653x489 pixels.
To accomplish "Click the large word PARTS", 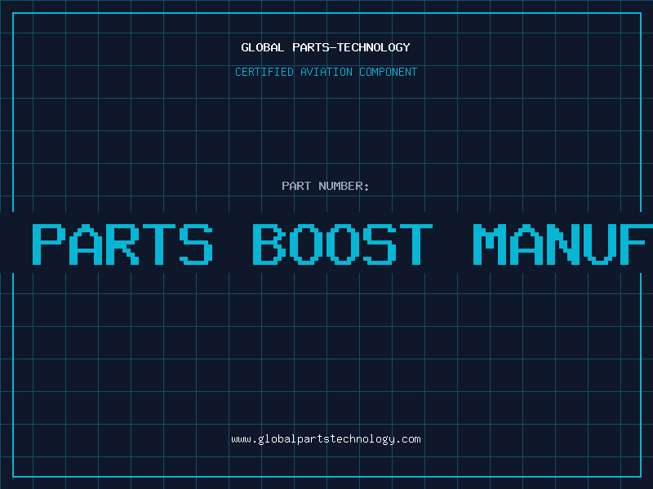I will pos(123,244).
